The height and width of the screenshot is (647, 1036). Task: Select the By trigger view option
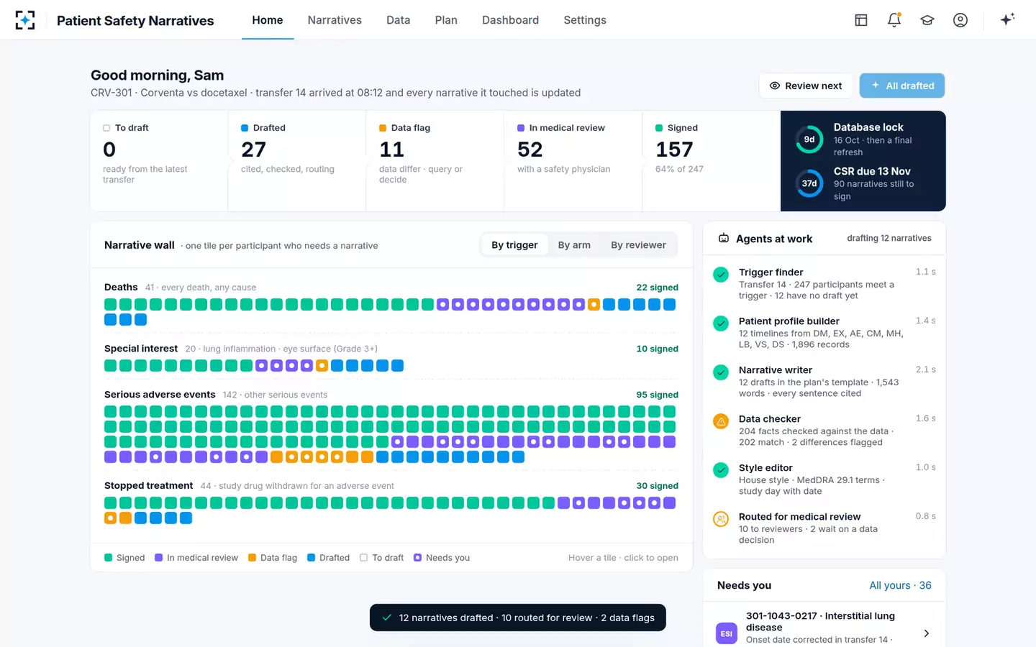click(x=514, y=245)
